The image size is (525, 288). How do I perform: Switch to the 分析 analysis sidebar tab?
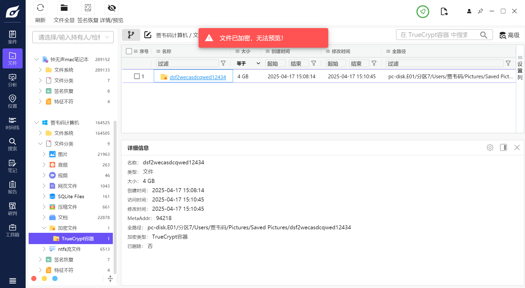pyautogui.click(x=12, y=80)
